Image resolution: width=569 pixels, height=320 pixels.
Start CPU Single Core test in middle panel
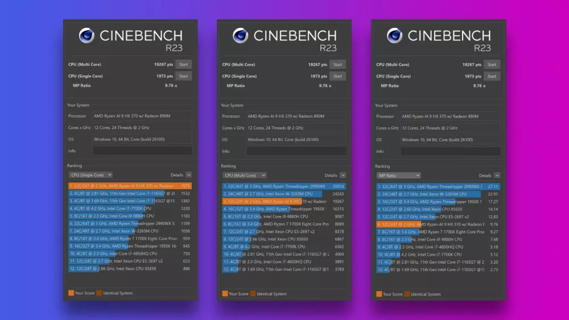coord(337,76)
